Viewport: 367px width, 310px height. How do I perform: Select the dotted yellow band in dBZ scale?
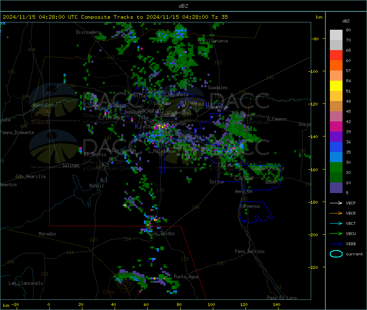(336, 86)
